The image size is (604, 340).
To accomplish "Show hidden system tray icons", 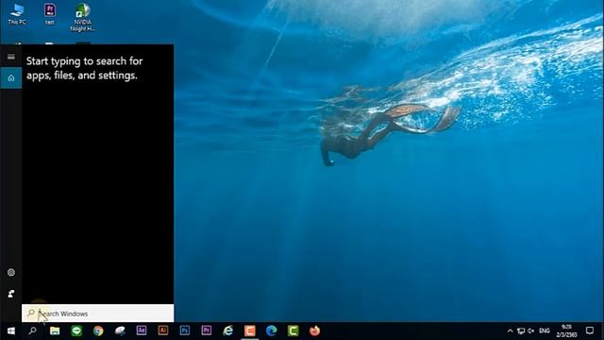I will coord(510,331).
